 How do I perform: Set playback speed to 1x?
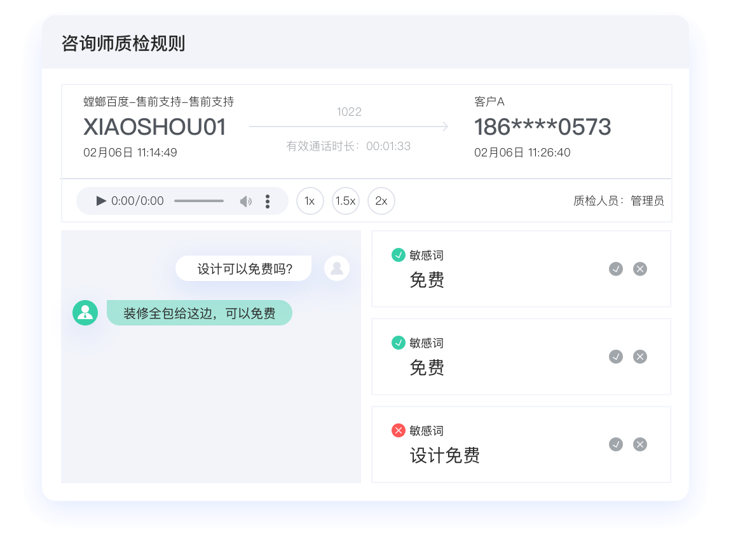[310, 201]
